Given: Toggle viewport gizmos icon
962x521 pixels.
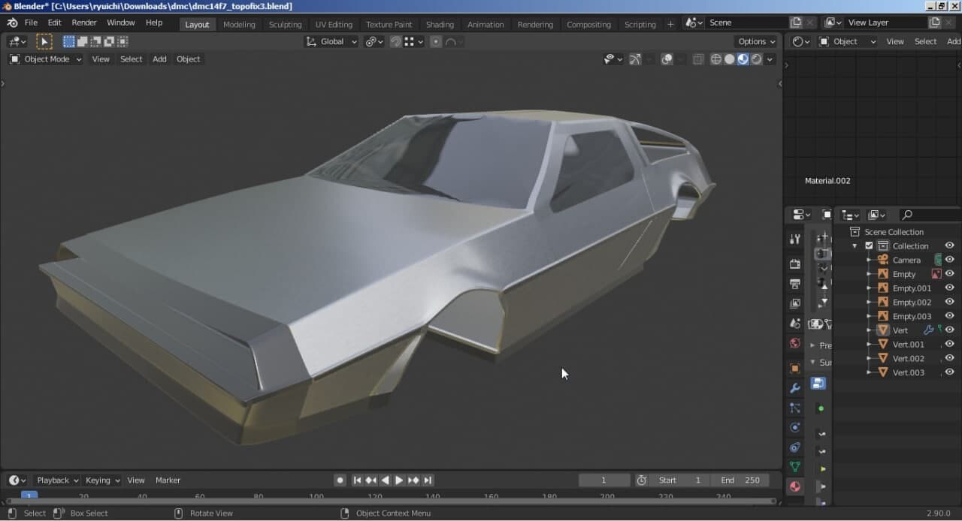Looking at the screenshot, I should coord(634,59).
